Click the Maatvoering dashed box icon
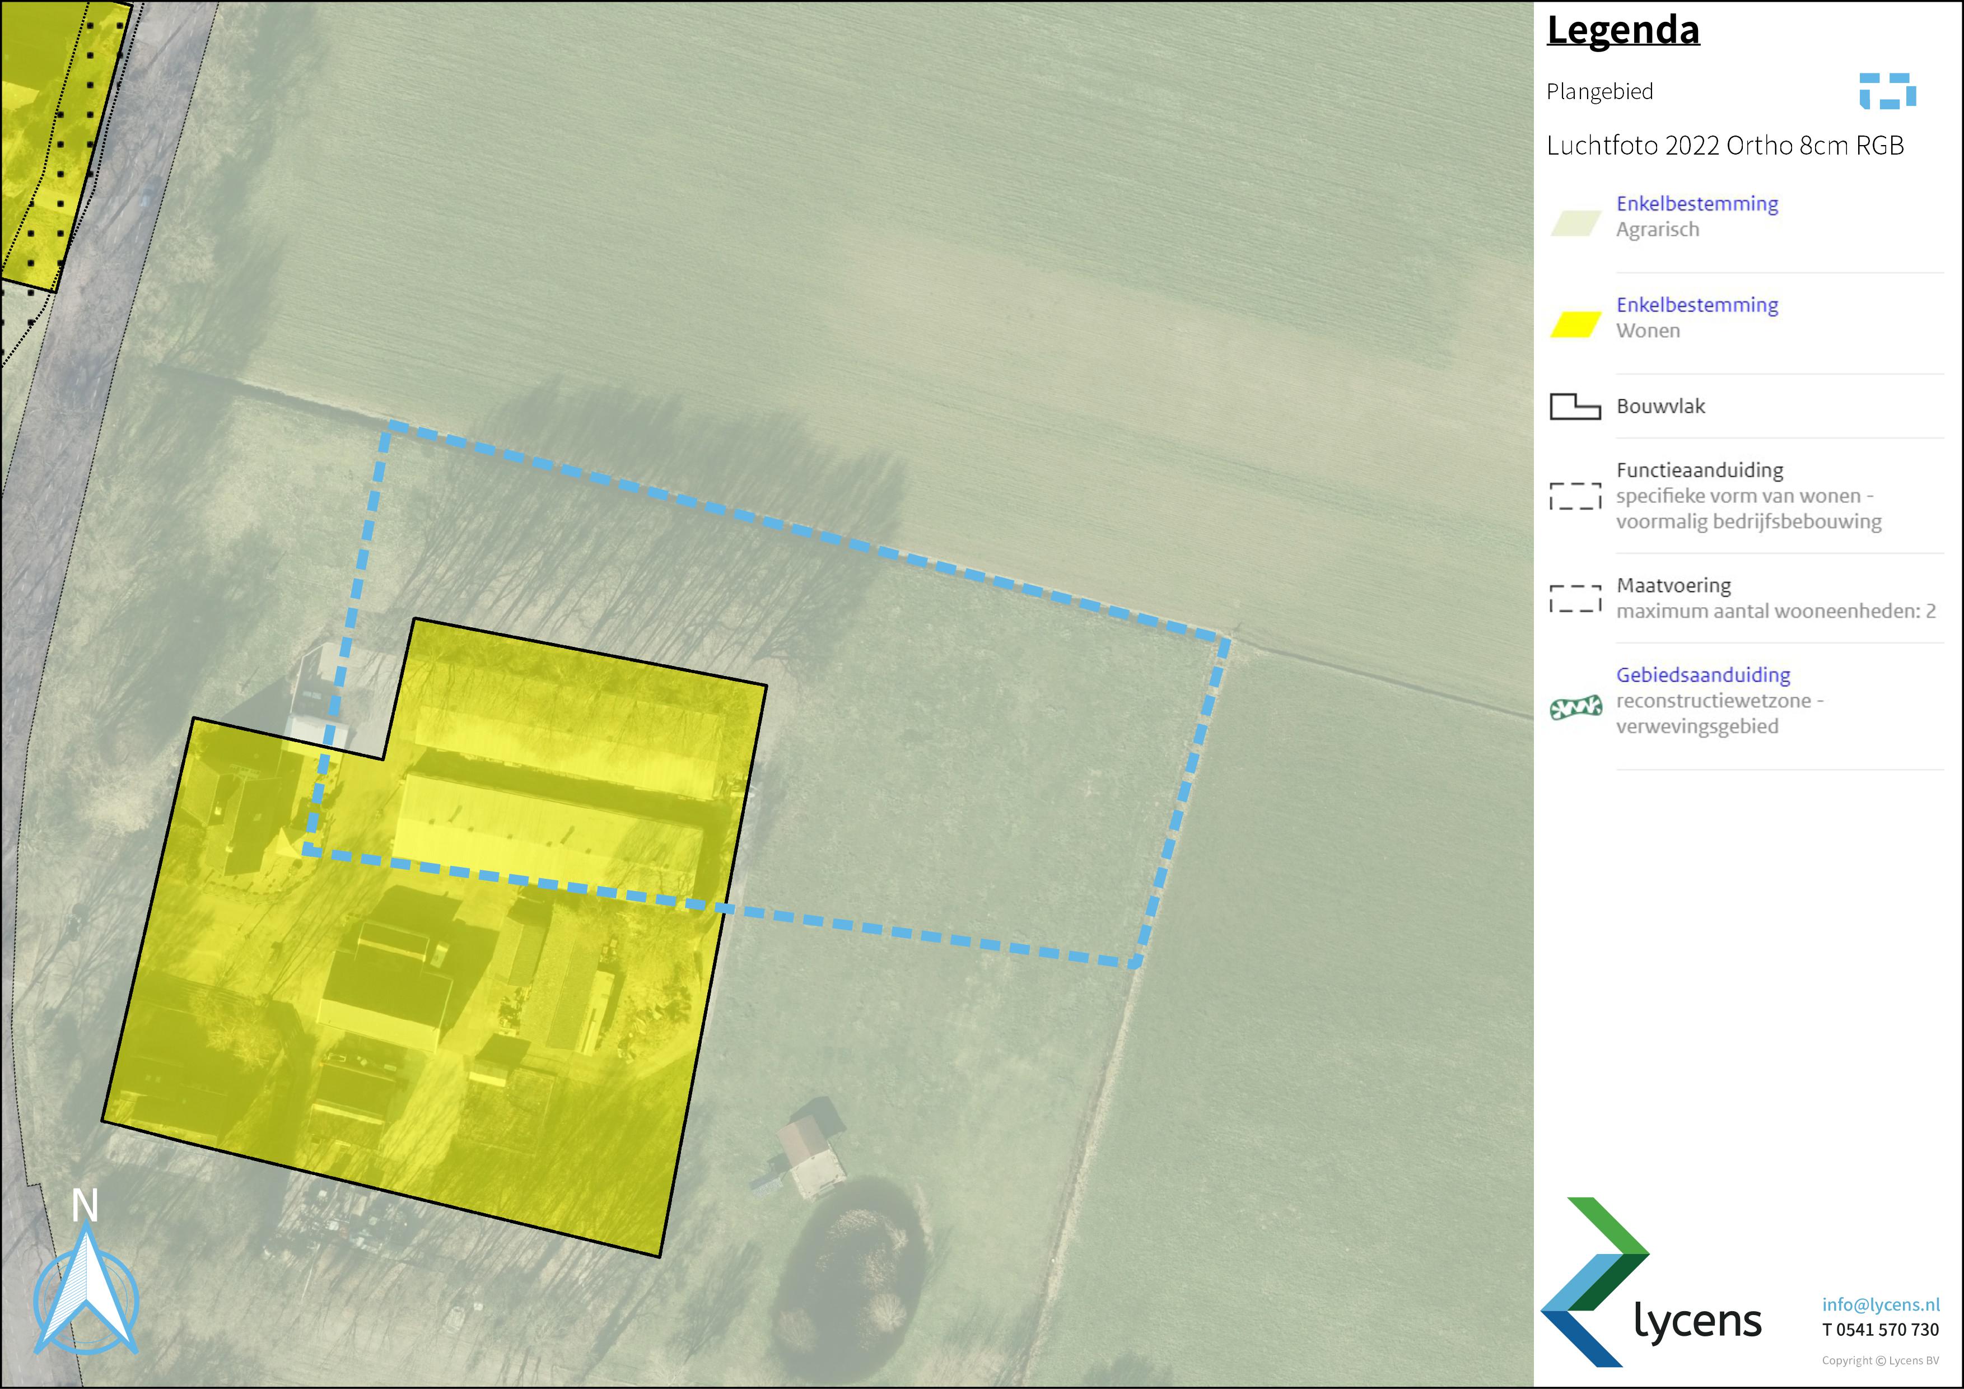1964x1389 pixels. pos(1575,599)
